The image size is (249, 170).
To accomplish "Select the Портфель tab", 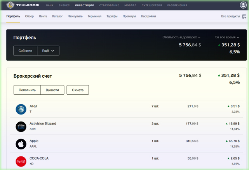I will pyautogui.click(x=13, y=16).
